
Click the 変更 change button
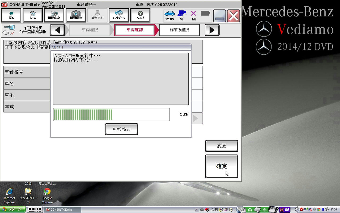(222, 146)
